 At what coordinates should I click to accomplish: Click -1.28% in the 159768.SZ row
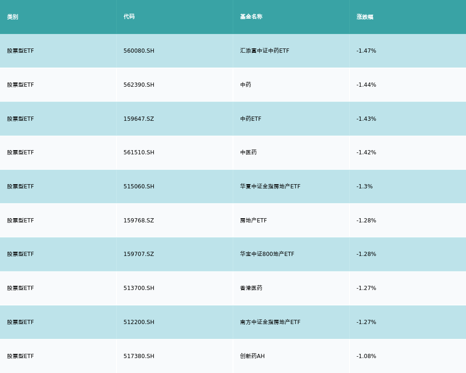pyautogui.click(x=366, y=221)
